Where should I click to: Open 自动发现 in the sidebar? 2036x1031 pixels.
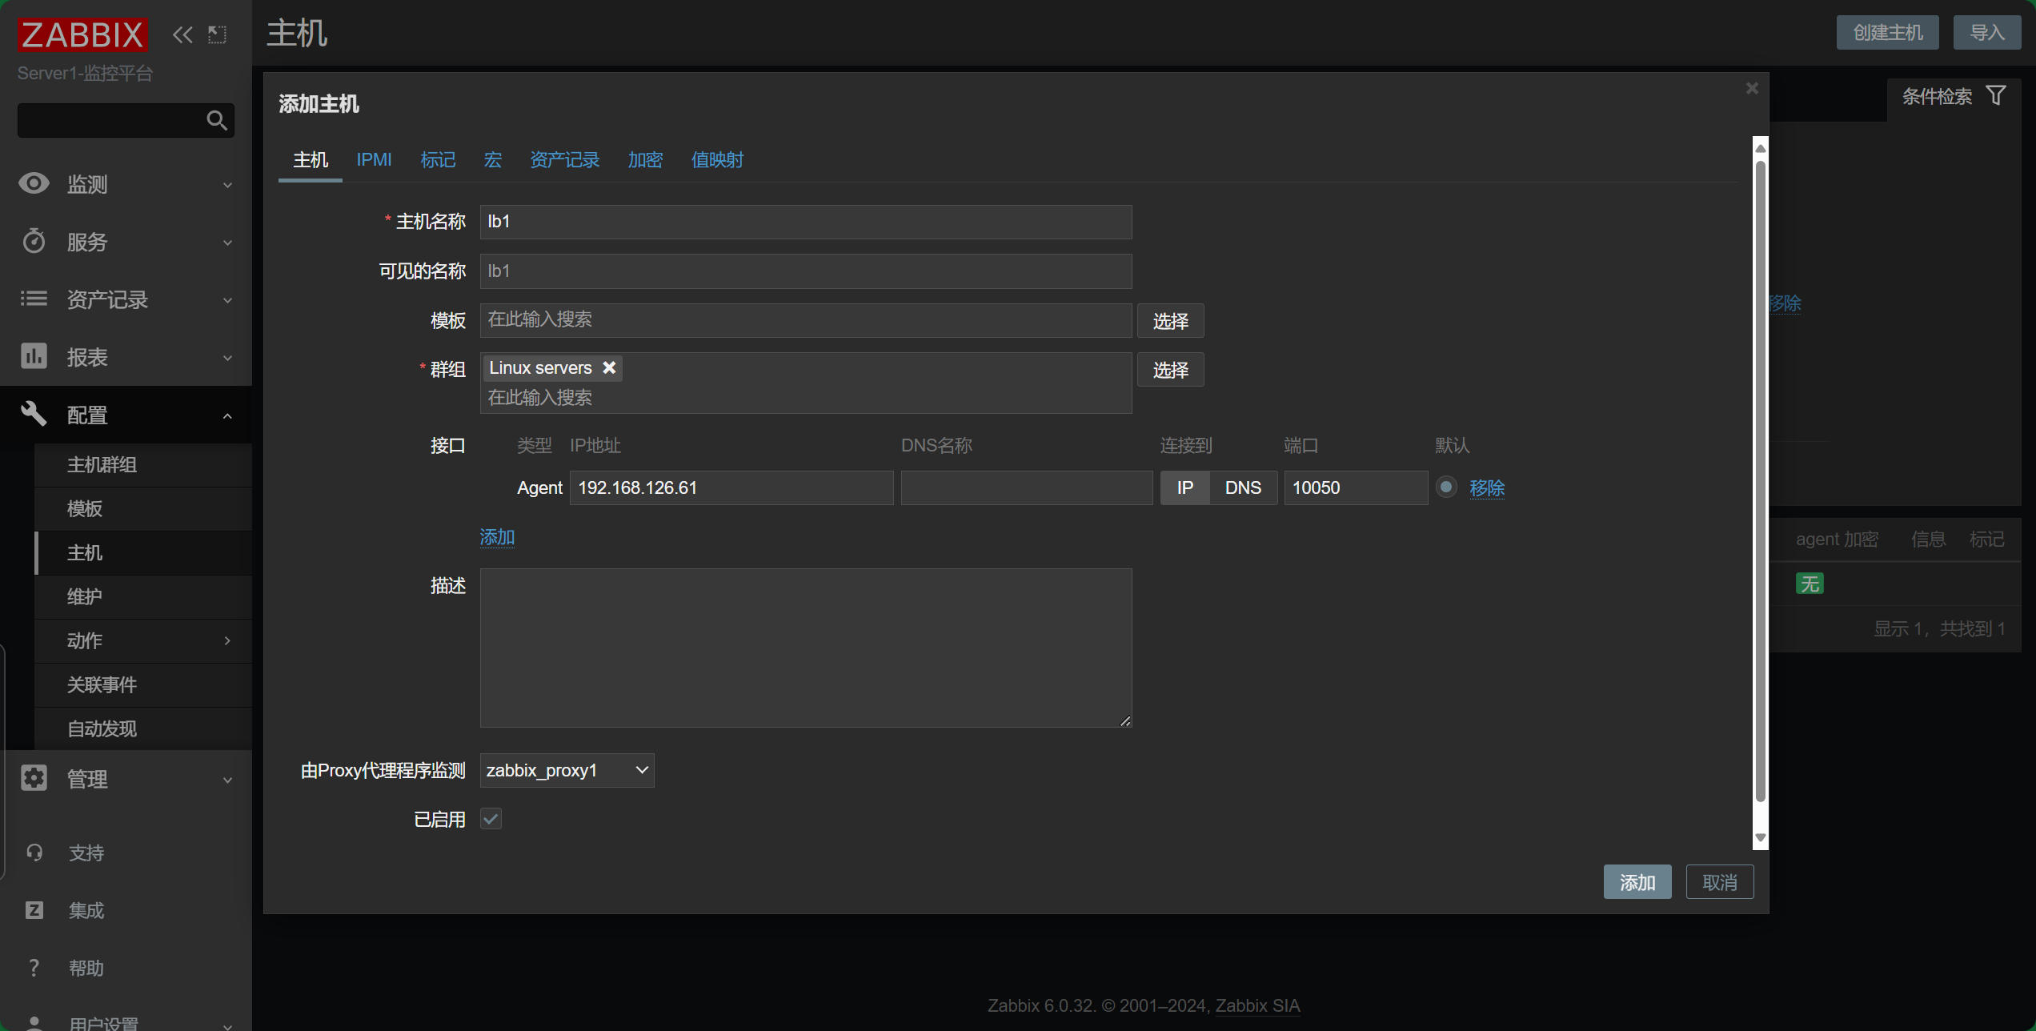pyautogui.click(x=144, y=728)
